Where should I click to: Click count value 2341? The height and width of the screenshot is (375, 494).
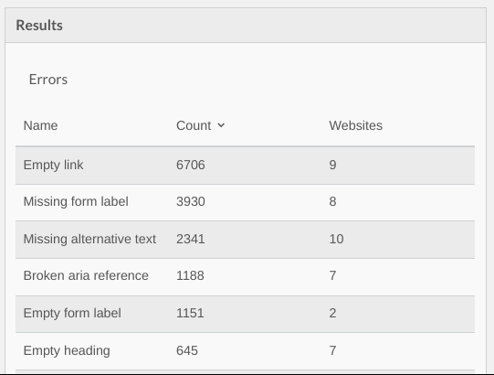191,239
